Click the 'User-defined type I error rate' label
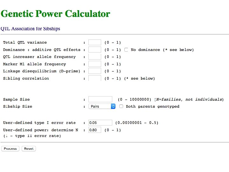This screenshot has width=229, height=172. point(39,123)
